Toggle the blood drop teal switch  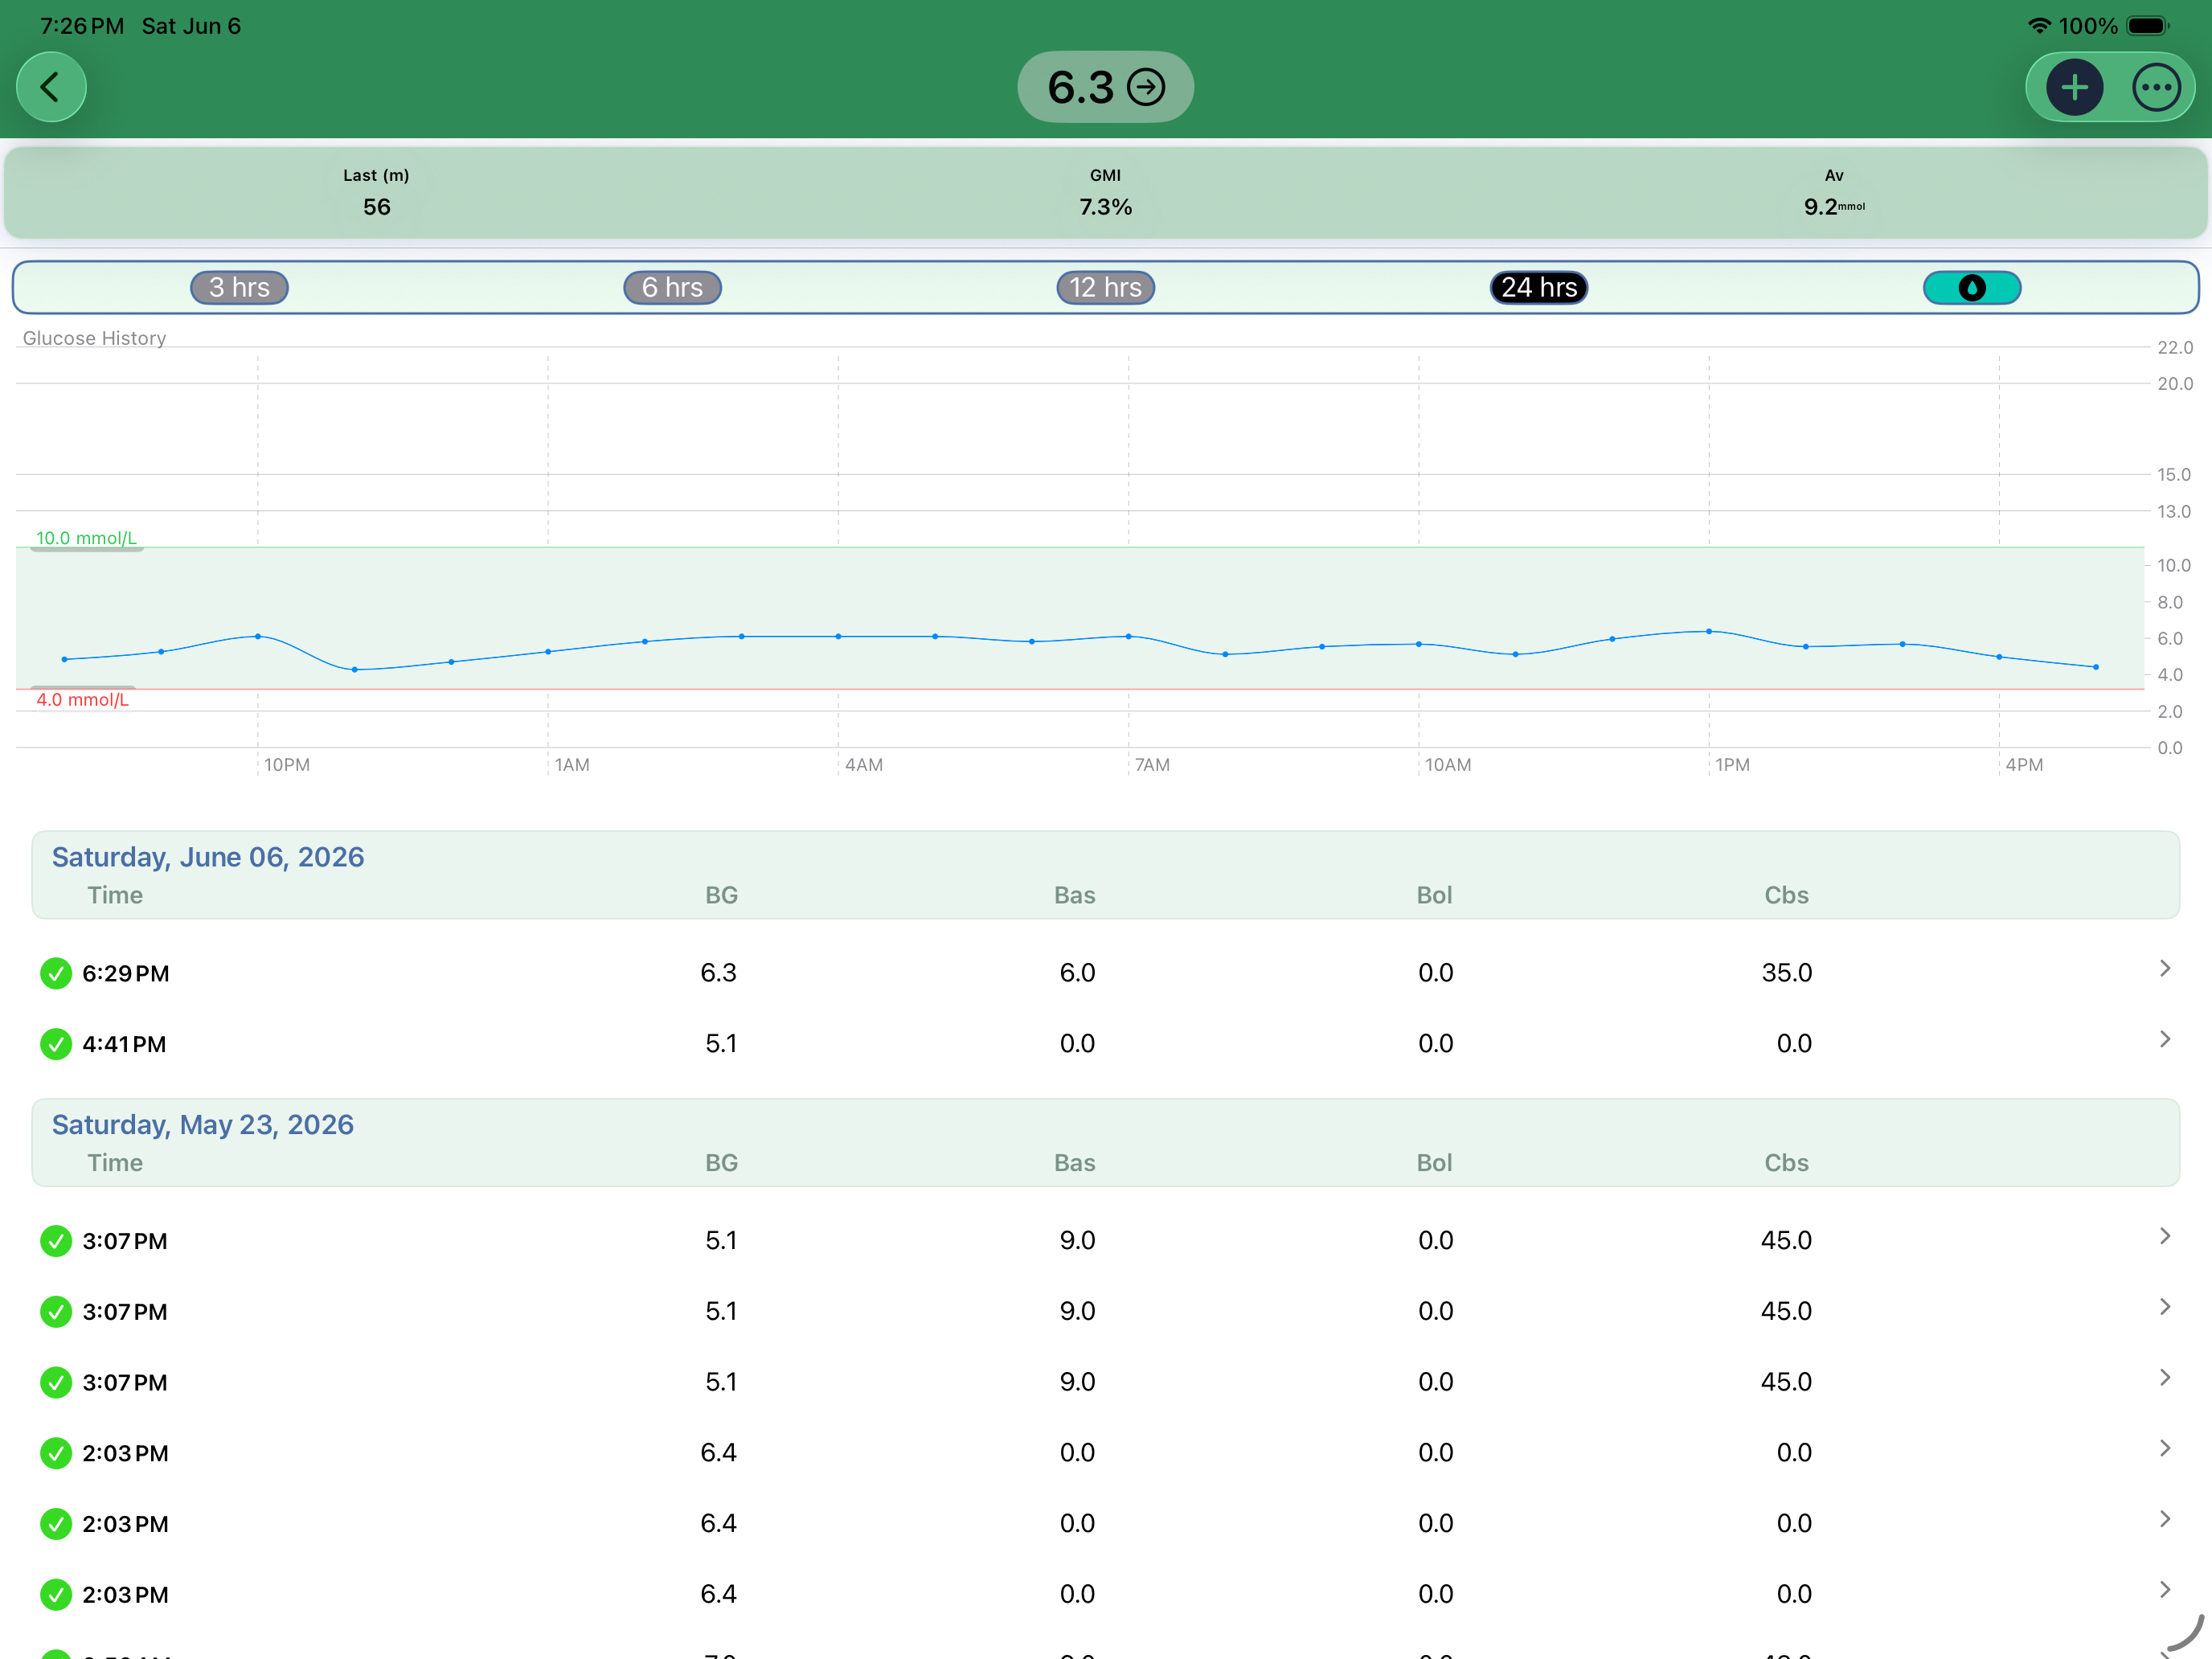tap(1971, 288)
